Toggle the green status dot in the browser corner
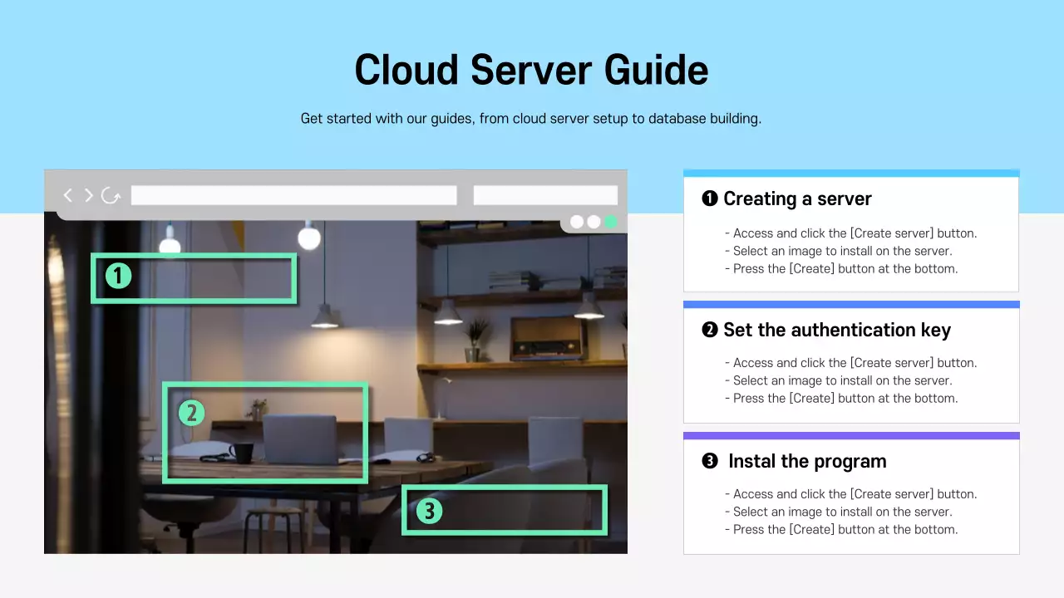This screenshot has height=598, width=1064. (x=610, y=222)
